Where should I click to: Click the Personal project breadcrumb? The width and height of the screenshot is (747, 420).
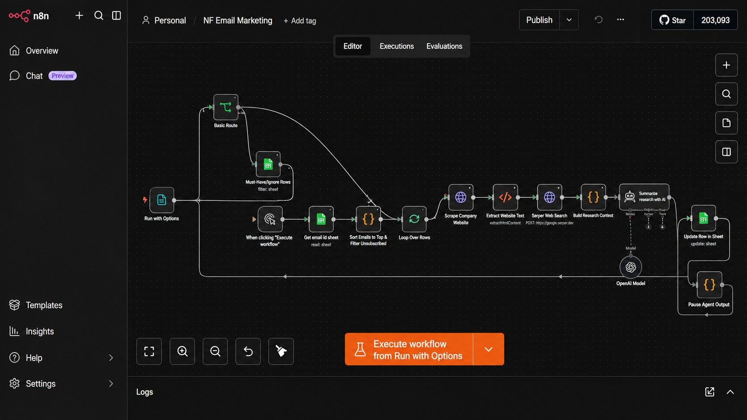[x=164, y=21]
